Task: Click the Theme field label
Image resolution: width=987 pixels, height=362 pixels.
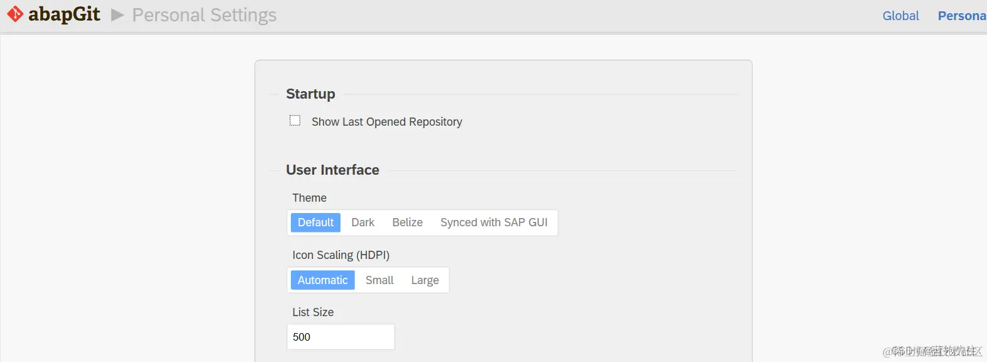Action: point(309,198)
